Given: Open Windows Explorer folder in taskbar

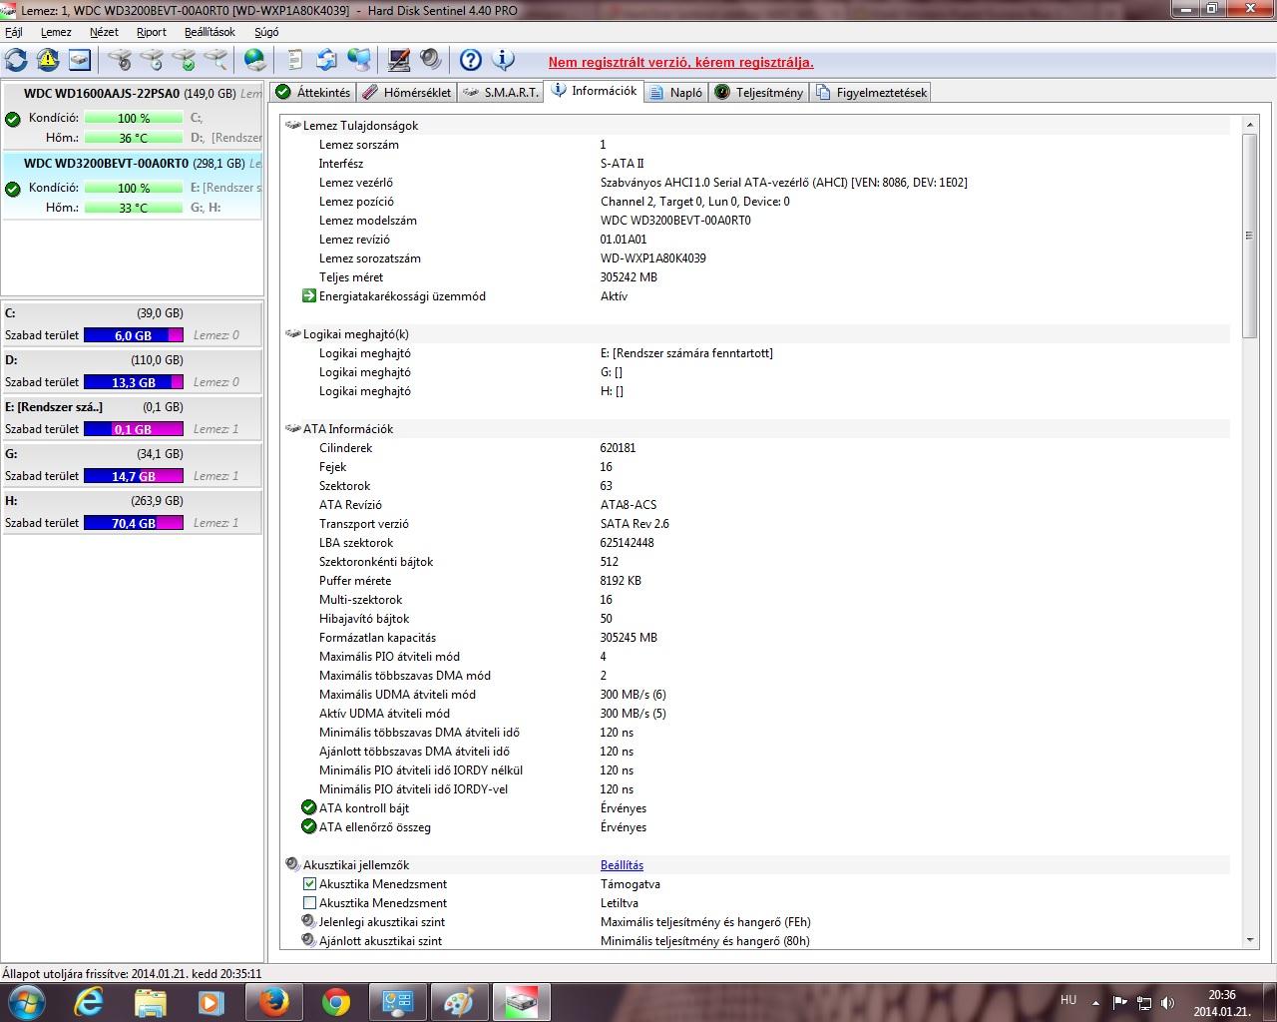Looking at the screenshot, I should (x=150, y=1002).
